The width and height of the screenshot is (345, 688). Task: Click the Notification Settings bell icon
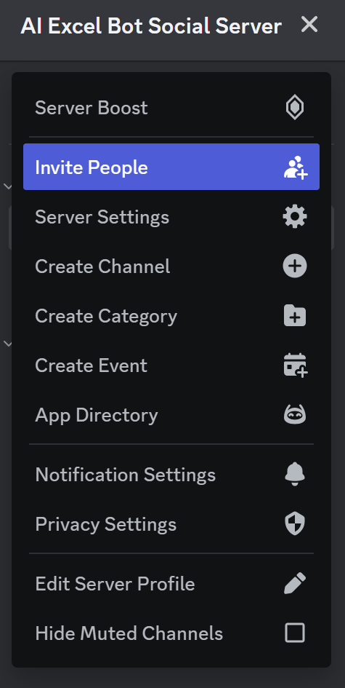[x=295, y=474]
